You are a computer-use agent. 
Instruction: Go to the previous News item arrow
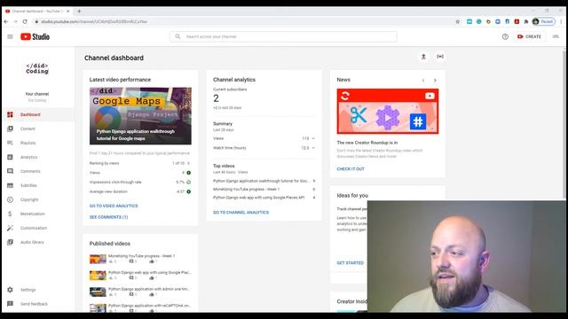pos(423,81)
